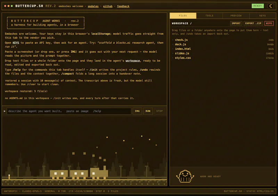278x196 pixels.
Task: Click the IMPORT button
Action: pos(236,23)
